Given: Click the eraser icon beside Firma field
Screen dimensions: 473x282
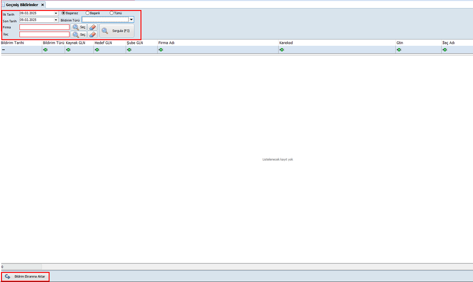Looking at the screenshot, I should (x=93, y=27).
